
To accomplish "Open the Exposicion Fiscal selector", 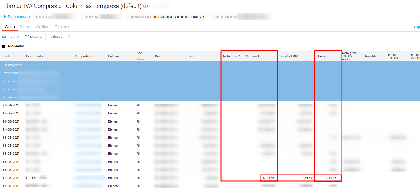I will pyautogui.click(x=166, y=17).
